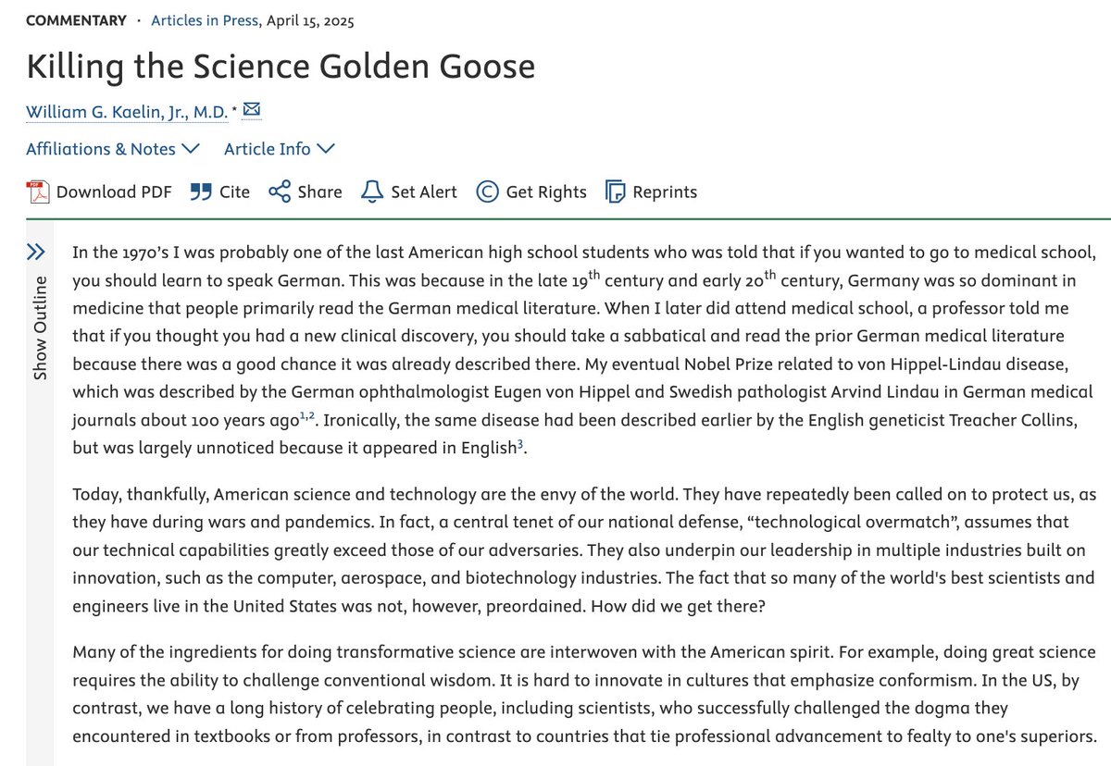Open citation reference 2 superscript
Viewport: 1111px width, 766px height.
pyautogui.click(x=311, y=414)
